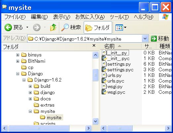Click the file list horizontal scroll thumb
The image size is (173, 133).
tap(120, 128)
